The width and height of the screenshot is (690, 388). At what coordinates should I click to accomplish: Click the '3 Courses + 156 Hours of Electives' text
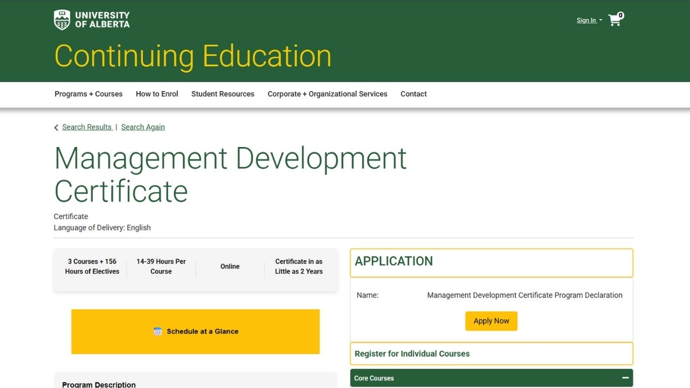(x=92, y=266)
